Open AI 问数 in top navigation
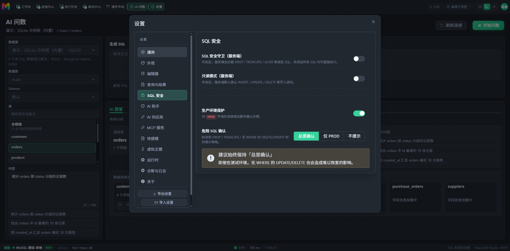 [137, 7]
